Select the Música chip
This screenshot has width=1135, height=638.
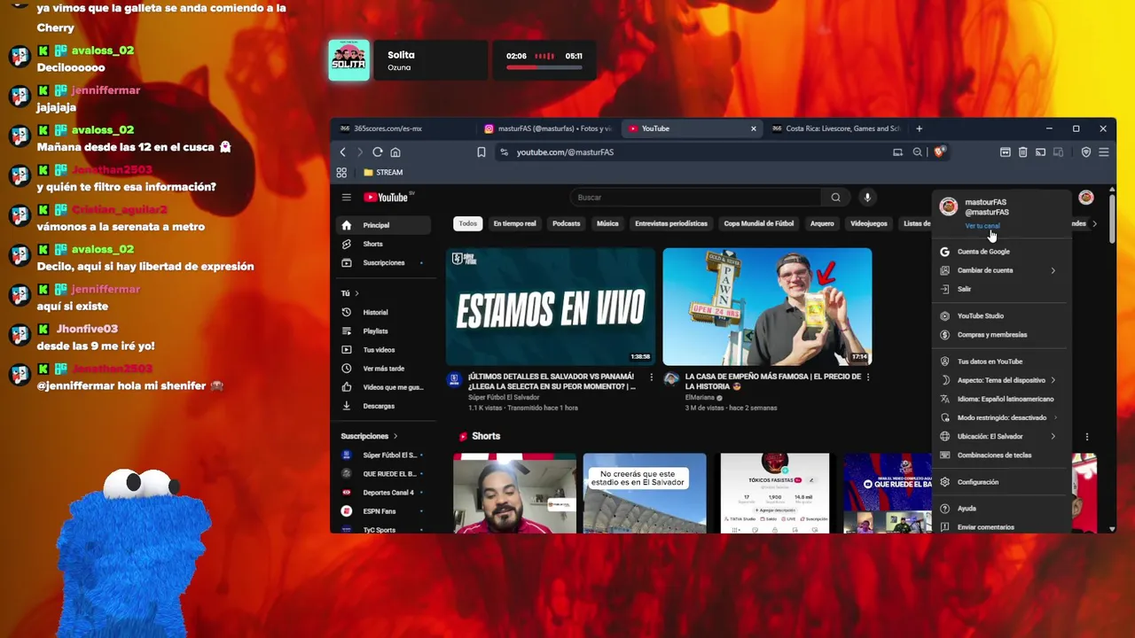point(607,223)
